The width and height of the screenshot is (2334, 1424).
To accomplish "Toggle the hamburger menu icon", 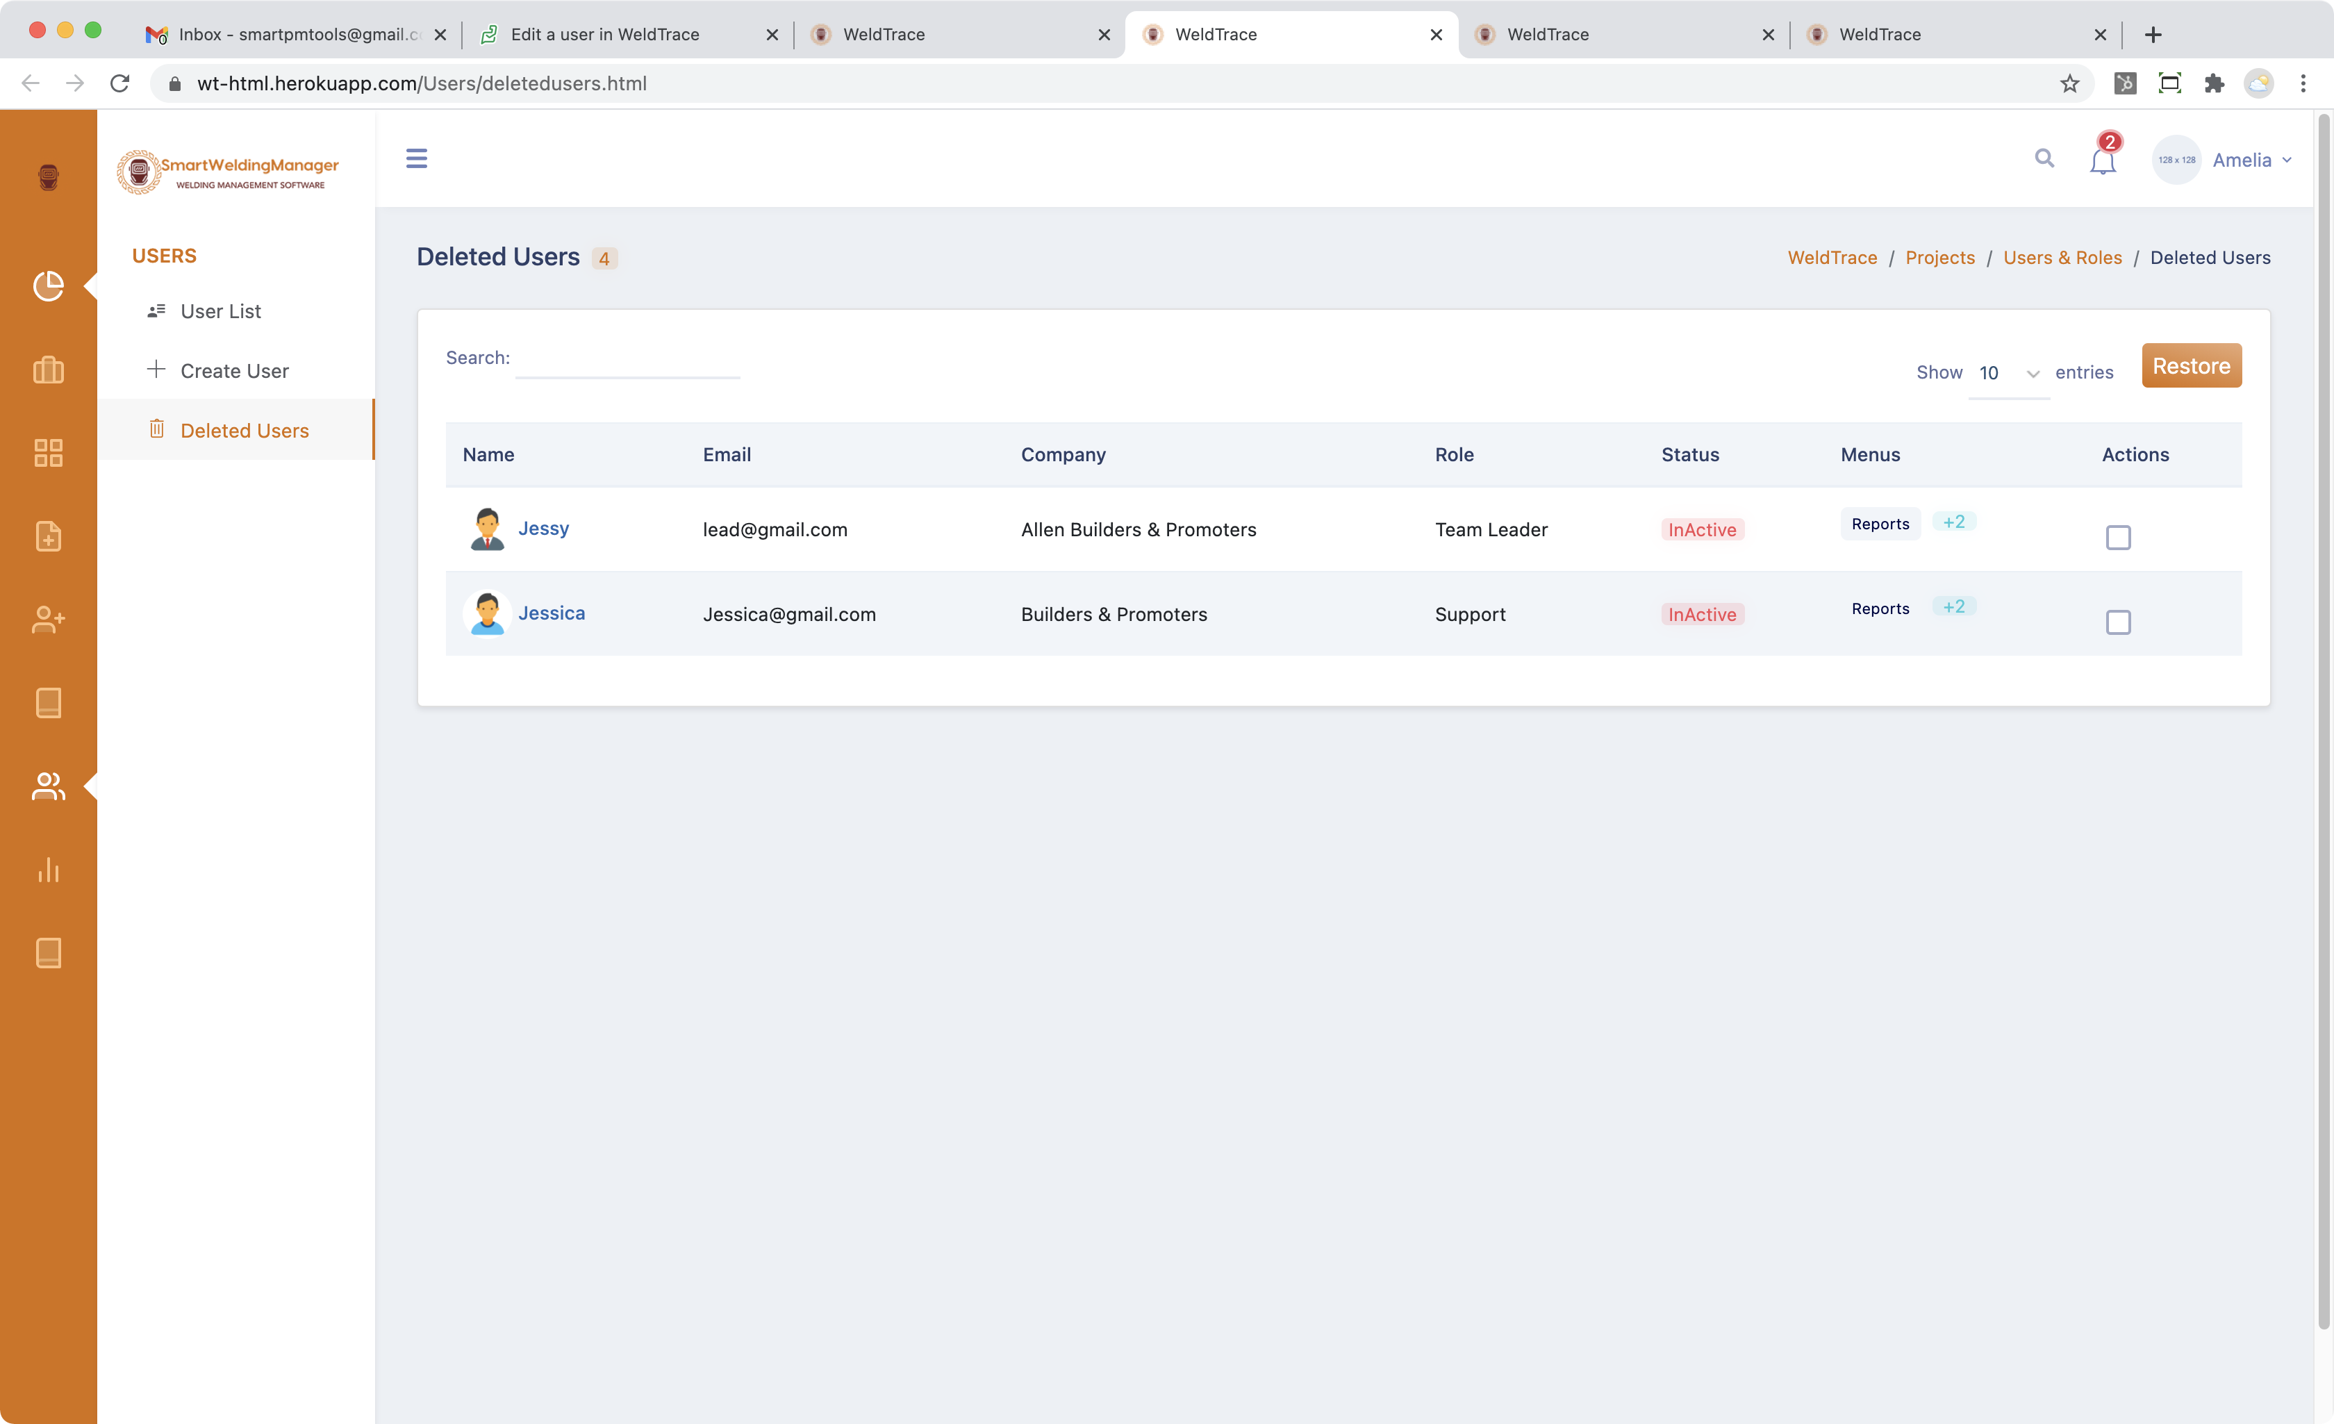I will pyautogui.click(x=417, y=158).
